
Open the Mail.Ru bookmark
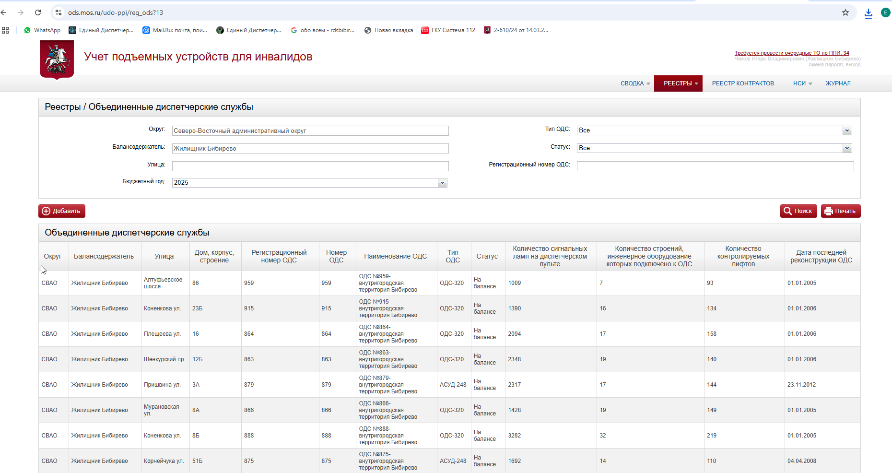click(175, 30)
